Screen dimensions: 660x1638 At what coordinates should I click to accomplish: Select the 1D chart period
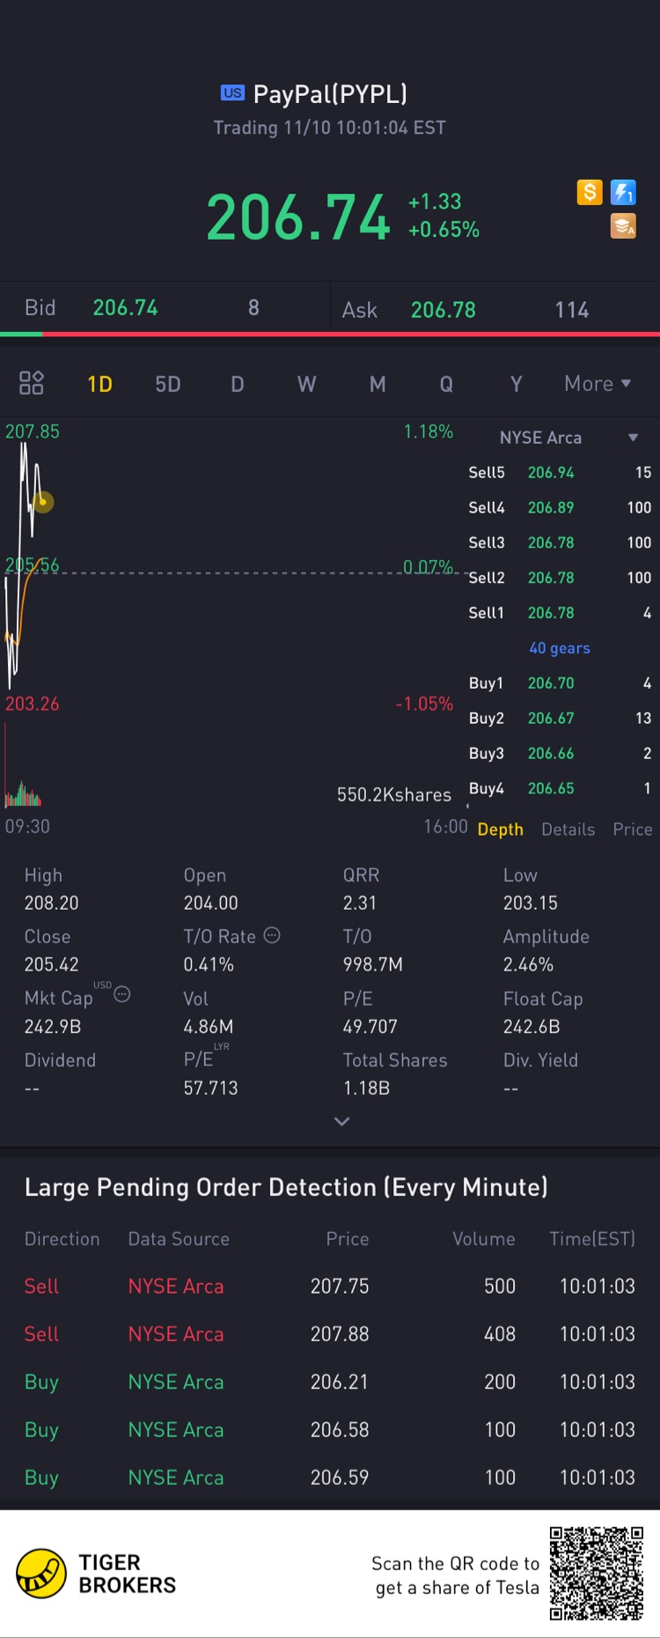click(x=100, y=384)
